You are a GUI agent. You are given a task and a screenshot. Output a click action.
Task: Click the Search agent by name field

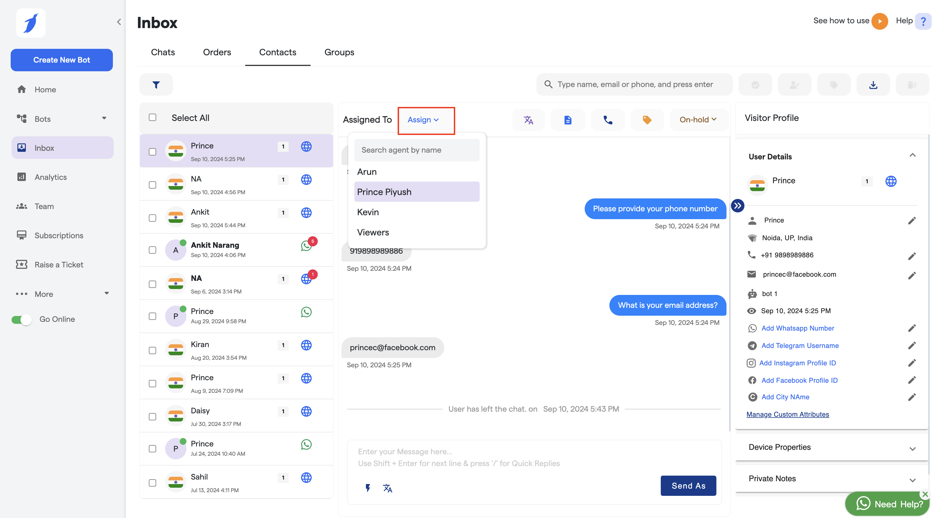tap(416, 150)
